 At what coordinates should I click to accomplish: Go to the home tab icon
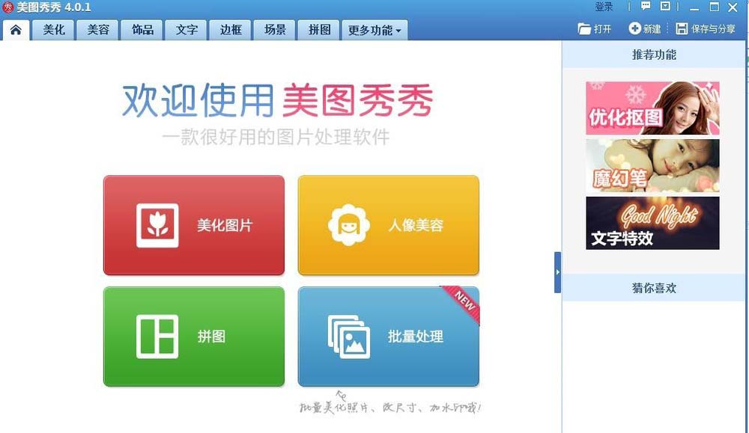[16, 30]
